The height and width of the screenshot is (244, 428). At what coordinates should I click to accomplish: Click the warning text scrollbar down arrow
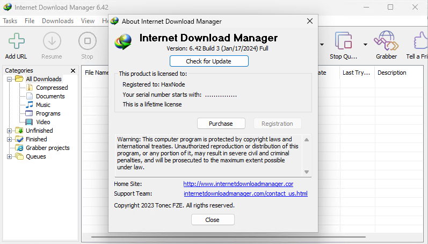point(307,171)
